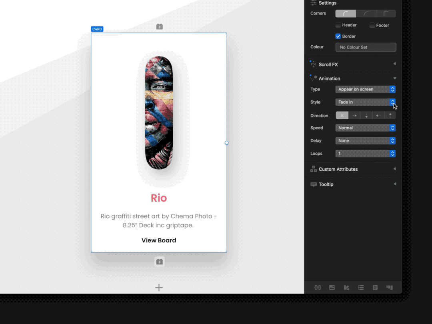
Task: Click the View Board link on the card
Action: click(x=159, y=240)
